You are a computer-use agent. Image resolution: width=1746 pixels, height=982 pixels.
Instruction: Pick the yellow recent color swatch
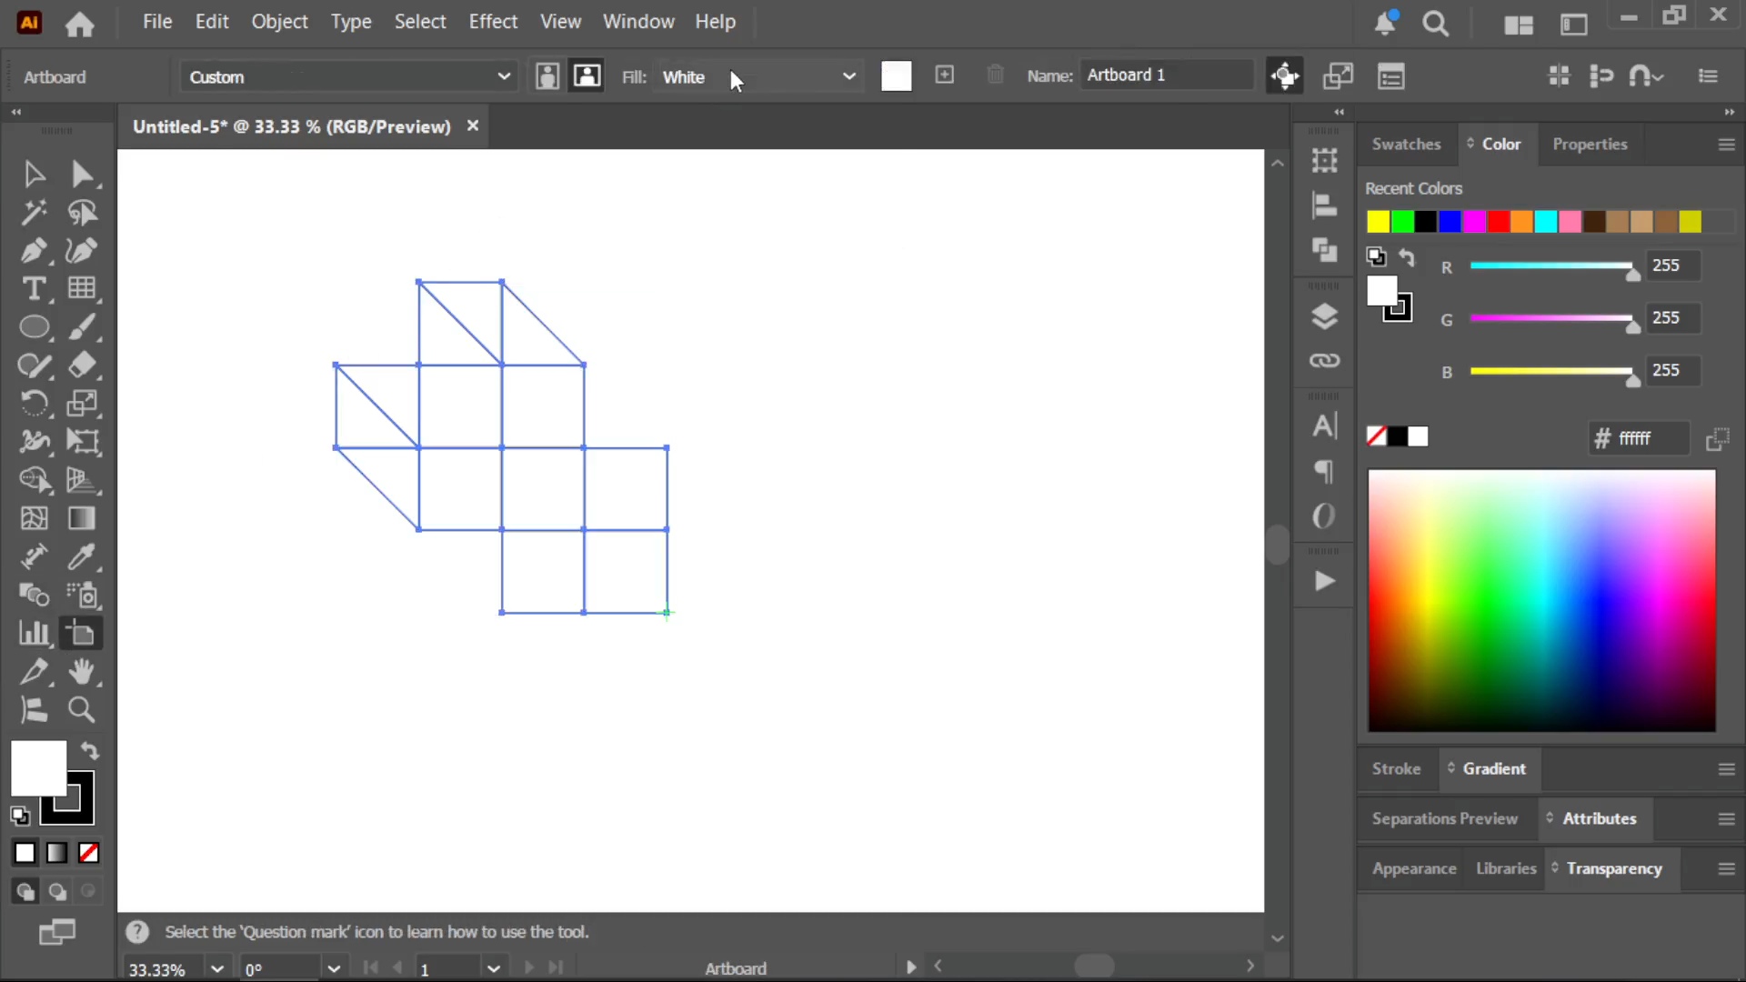1378,222
